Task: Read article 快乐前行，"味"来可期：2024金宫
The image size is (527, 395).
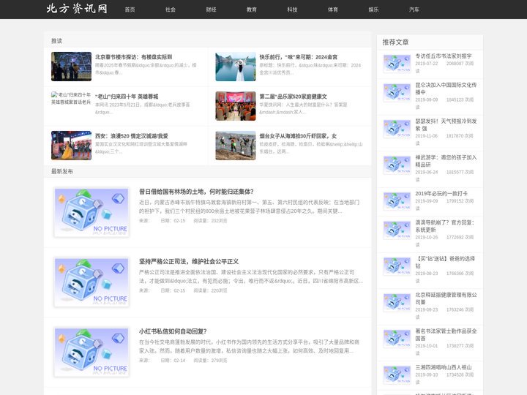Action: pyautogui.click(x=299, y=57)
